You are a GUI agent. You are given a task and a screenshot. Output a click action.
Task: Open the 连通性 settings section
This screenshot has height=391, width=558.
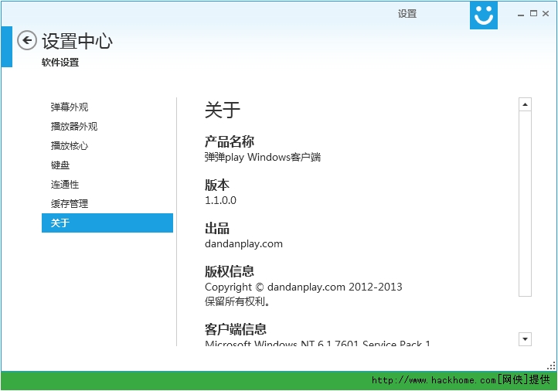click(x=65, y=184)
